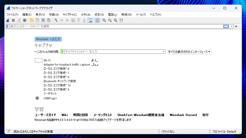Select the Wi-Fi interface

pyautogui.click(x=47, y=60)
